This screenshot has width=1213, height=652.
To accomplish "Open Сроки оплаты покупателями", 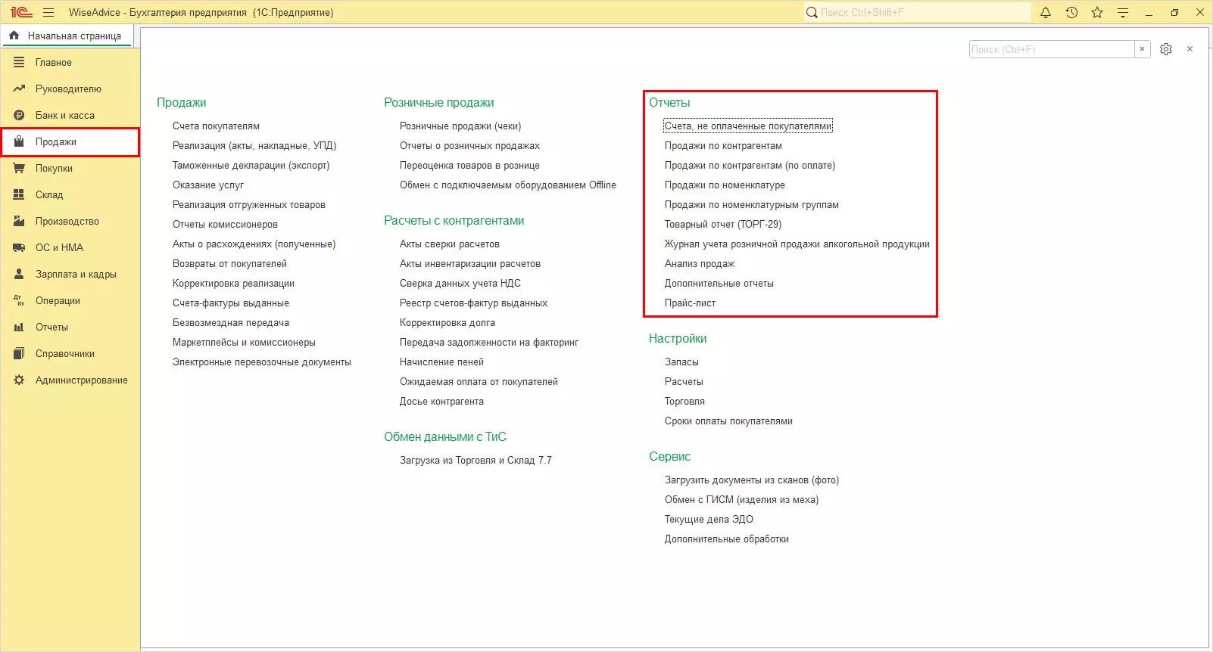I will (x=728, y=421).
